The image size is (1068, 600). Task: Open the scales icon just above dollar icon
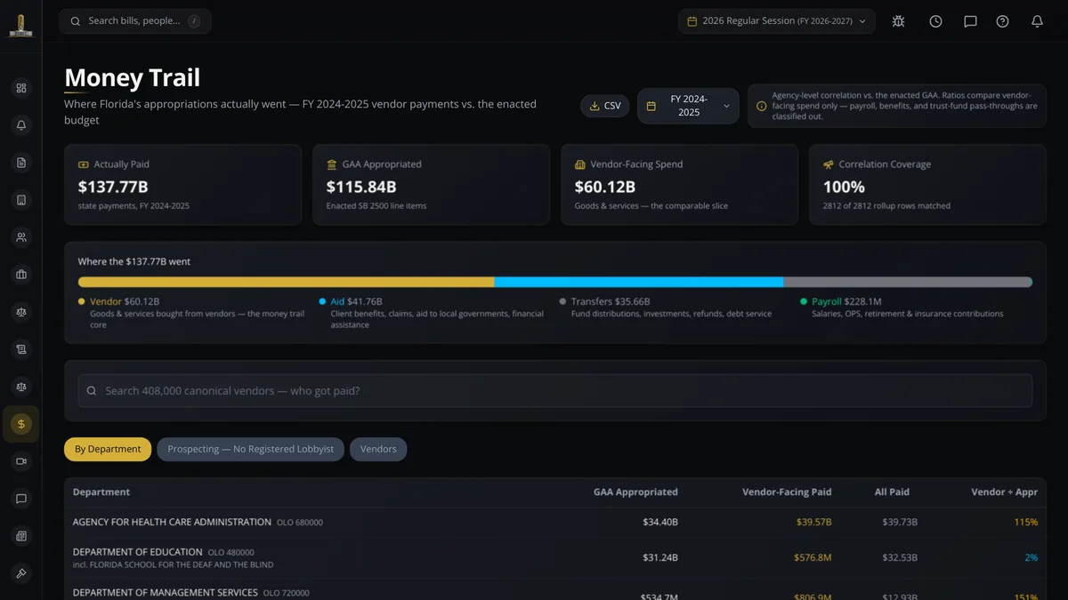pyautogui.click(x=21, y=387)
